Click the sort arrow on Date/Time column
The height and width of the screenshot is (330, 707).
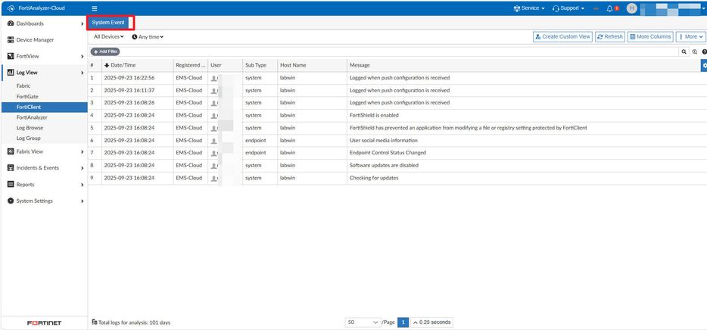(107, 65)
